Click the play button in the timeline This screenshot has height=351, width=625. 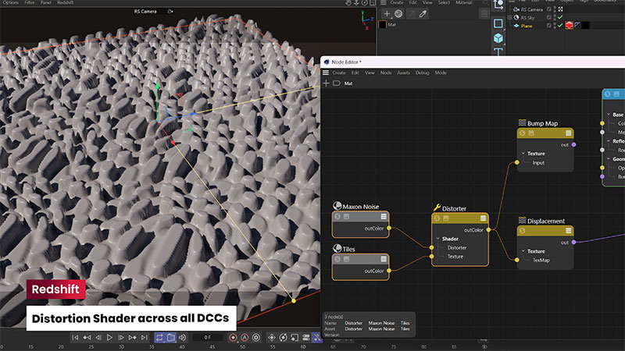109,338
